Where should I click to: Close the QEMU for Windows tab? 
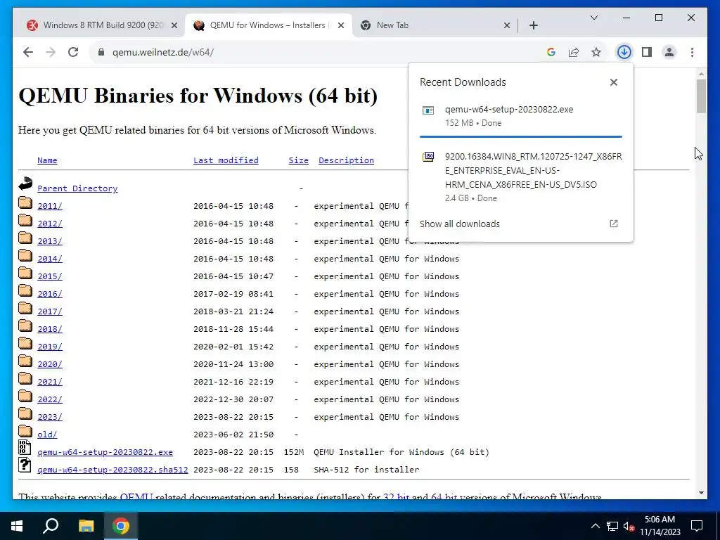(341, 26)
